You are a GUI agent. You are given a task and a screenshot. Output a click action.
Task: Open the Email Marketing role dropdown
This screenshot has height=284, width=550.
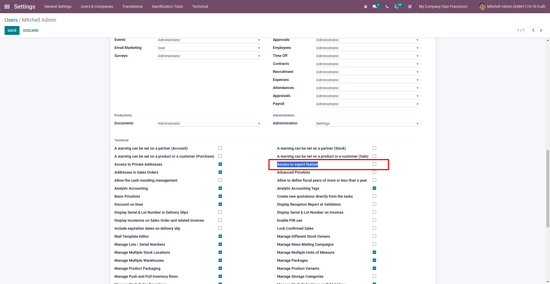[209, 48]
